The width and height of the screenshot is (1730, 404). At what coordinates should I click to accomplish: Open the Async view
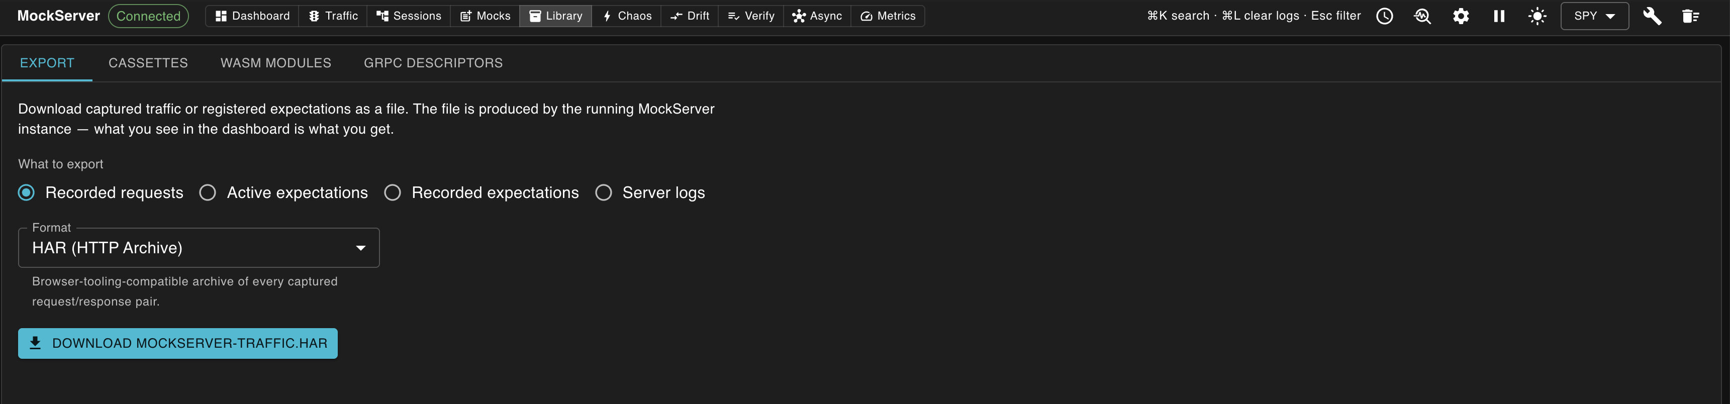(x=817, y=16)
